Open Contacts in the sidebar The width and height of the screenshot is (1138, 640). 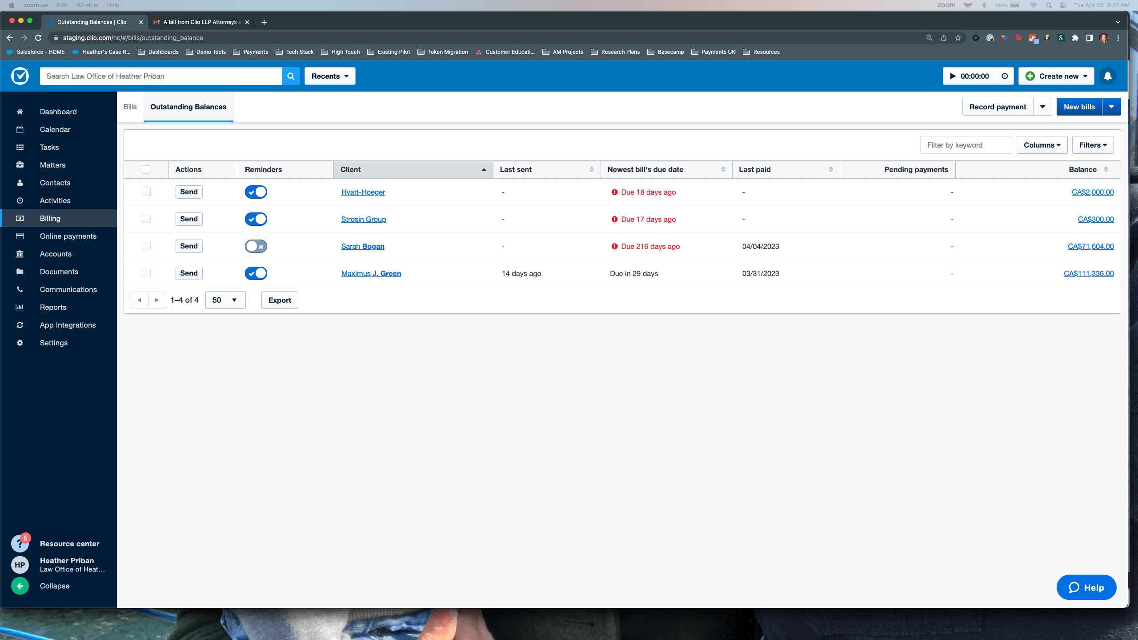[x=58, y=183]
